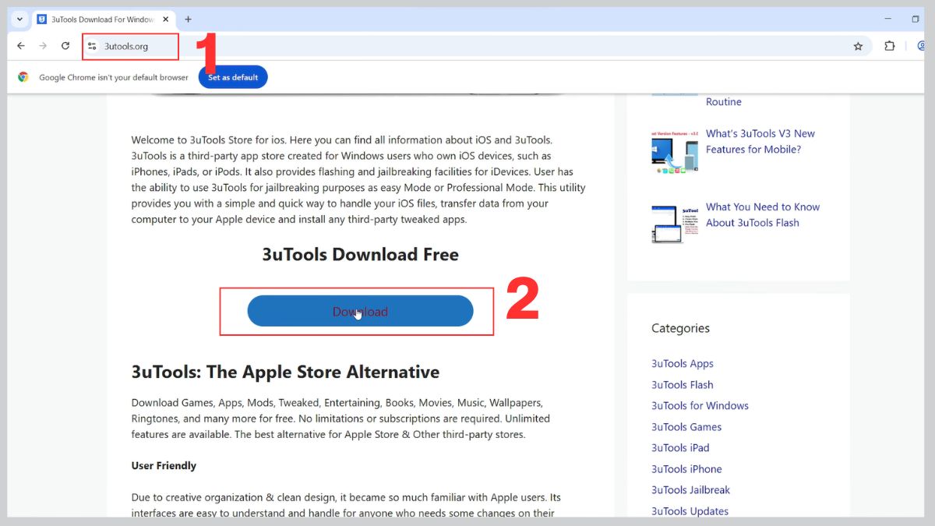Image resolution: width=935 pixels, height=526 pixels.
Task: Open a new tab with plus icon
Action: 188,19
